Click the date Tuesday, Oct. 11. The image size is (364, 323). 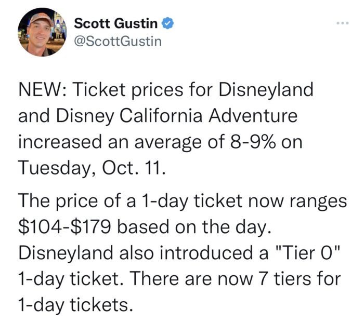(x=92, y=168)
